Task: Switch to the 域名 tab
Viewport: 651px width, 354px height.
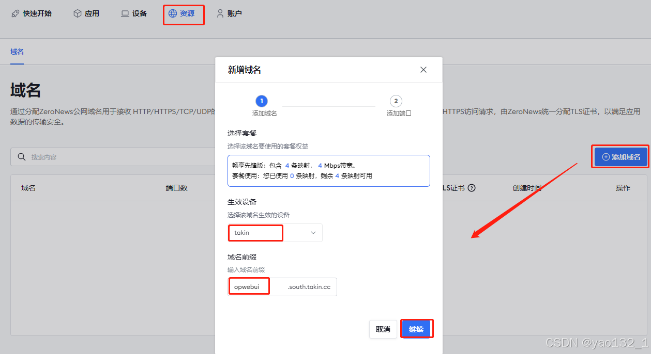Action: pos(17,52)
